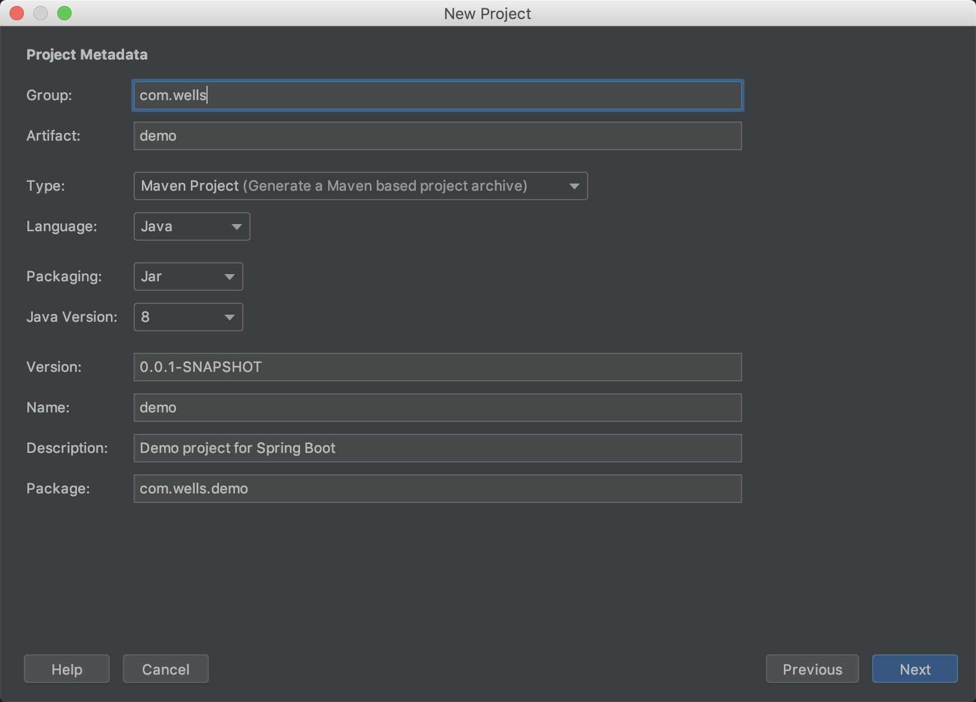Click the Type dropdown arrow

tap(574, 186)
